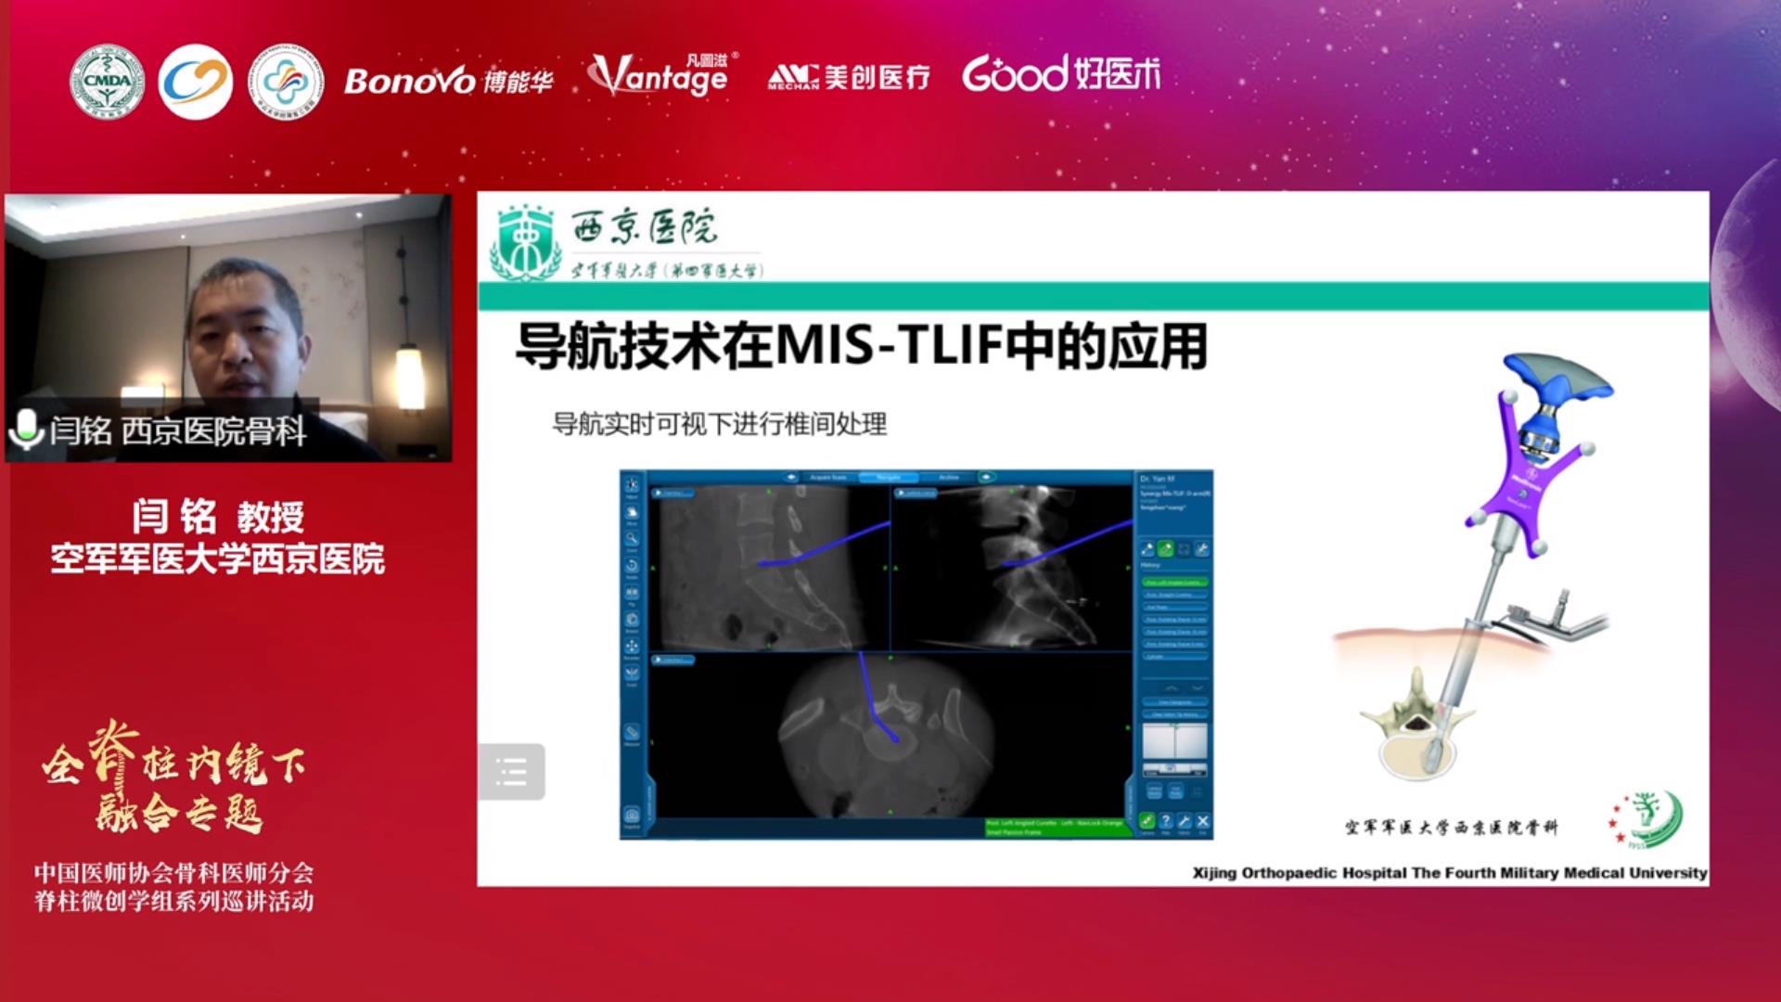Click the white instrument preview thumbnail

(x=1175, y=740)
